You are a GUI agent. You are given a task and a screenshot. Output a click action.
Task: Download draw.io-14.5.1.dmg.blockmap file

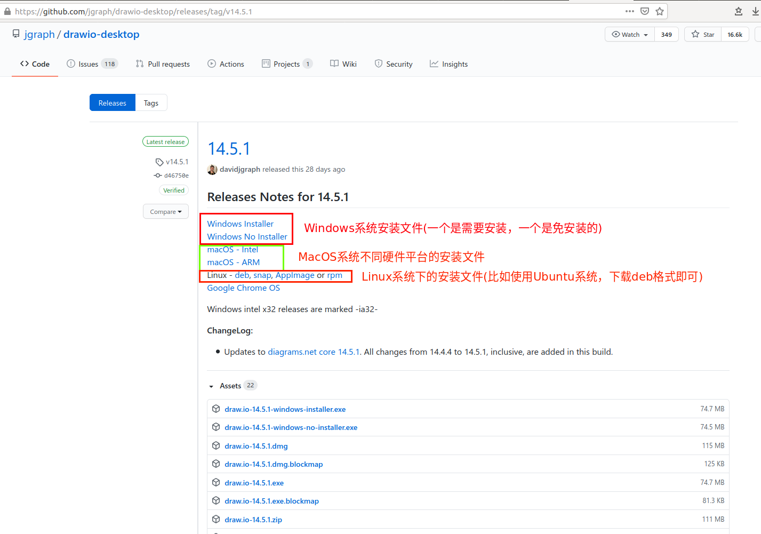(x=274, y=464)
